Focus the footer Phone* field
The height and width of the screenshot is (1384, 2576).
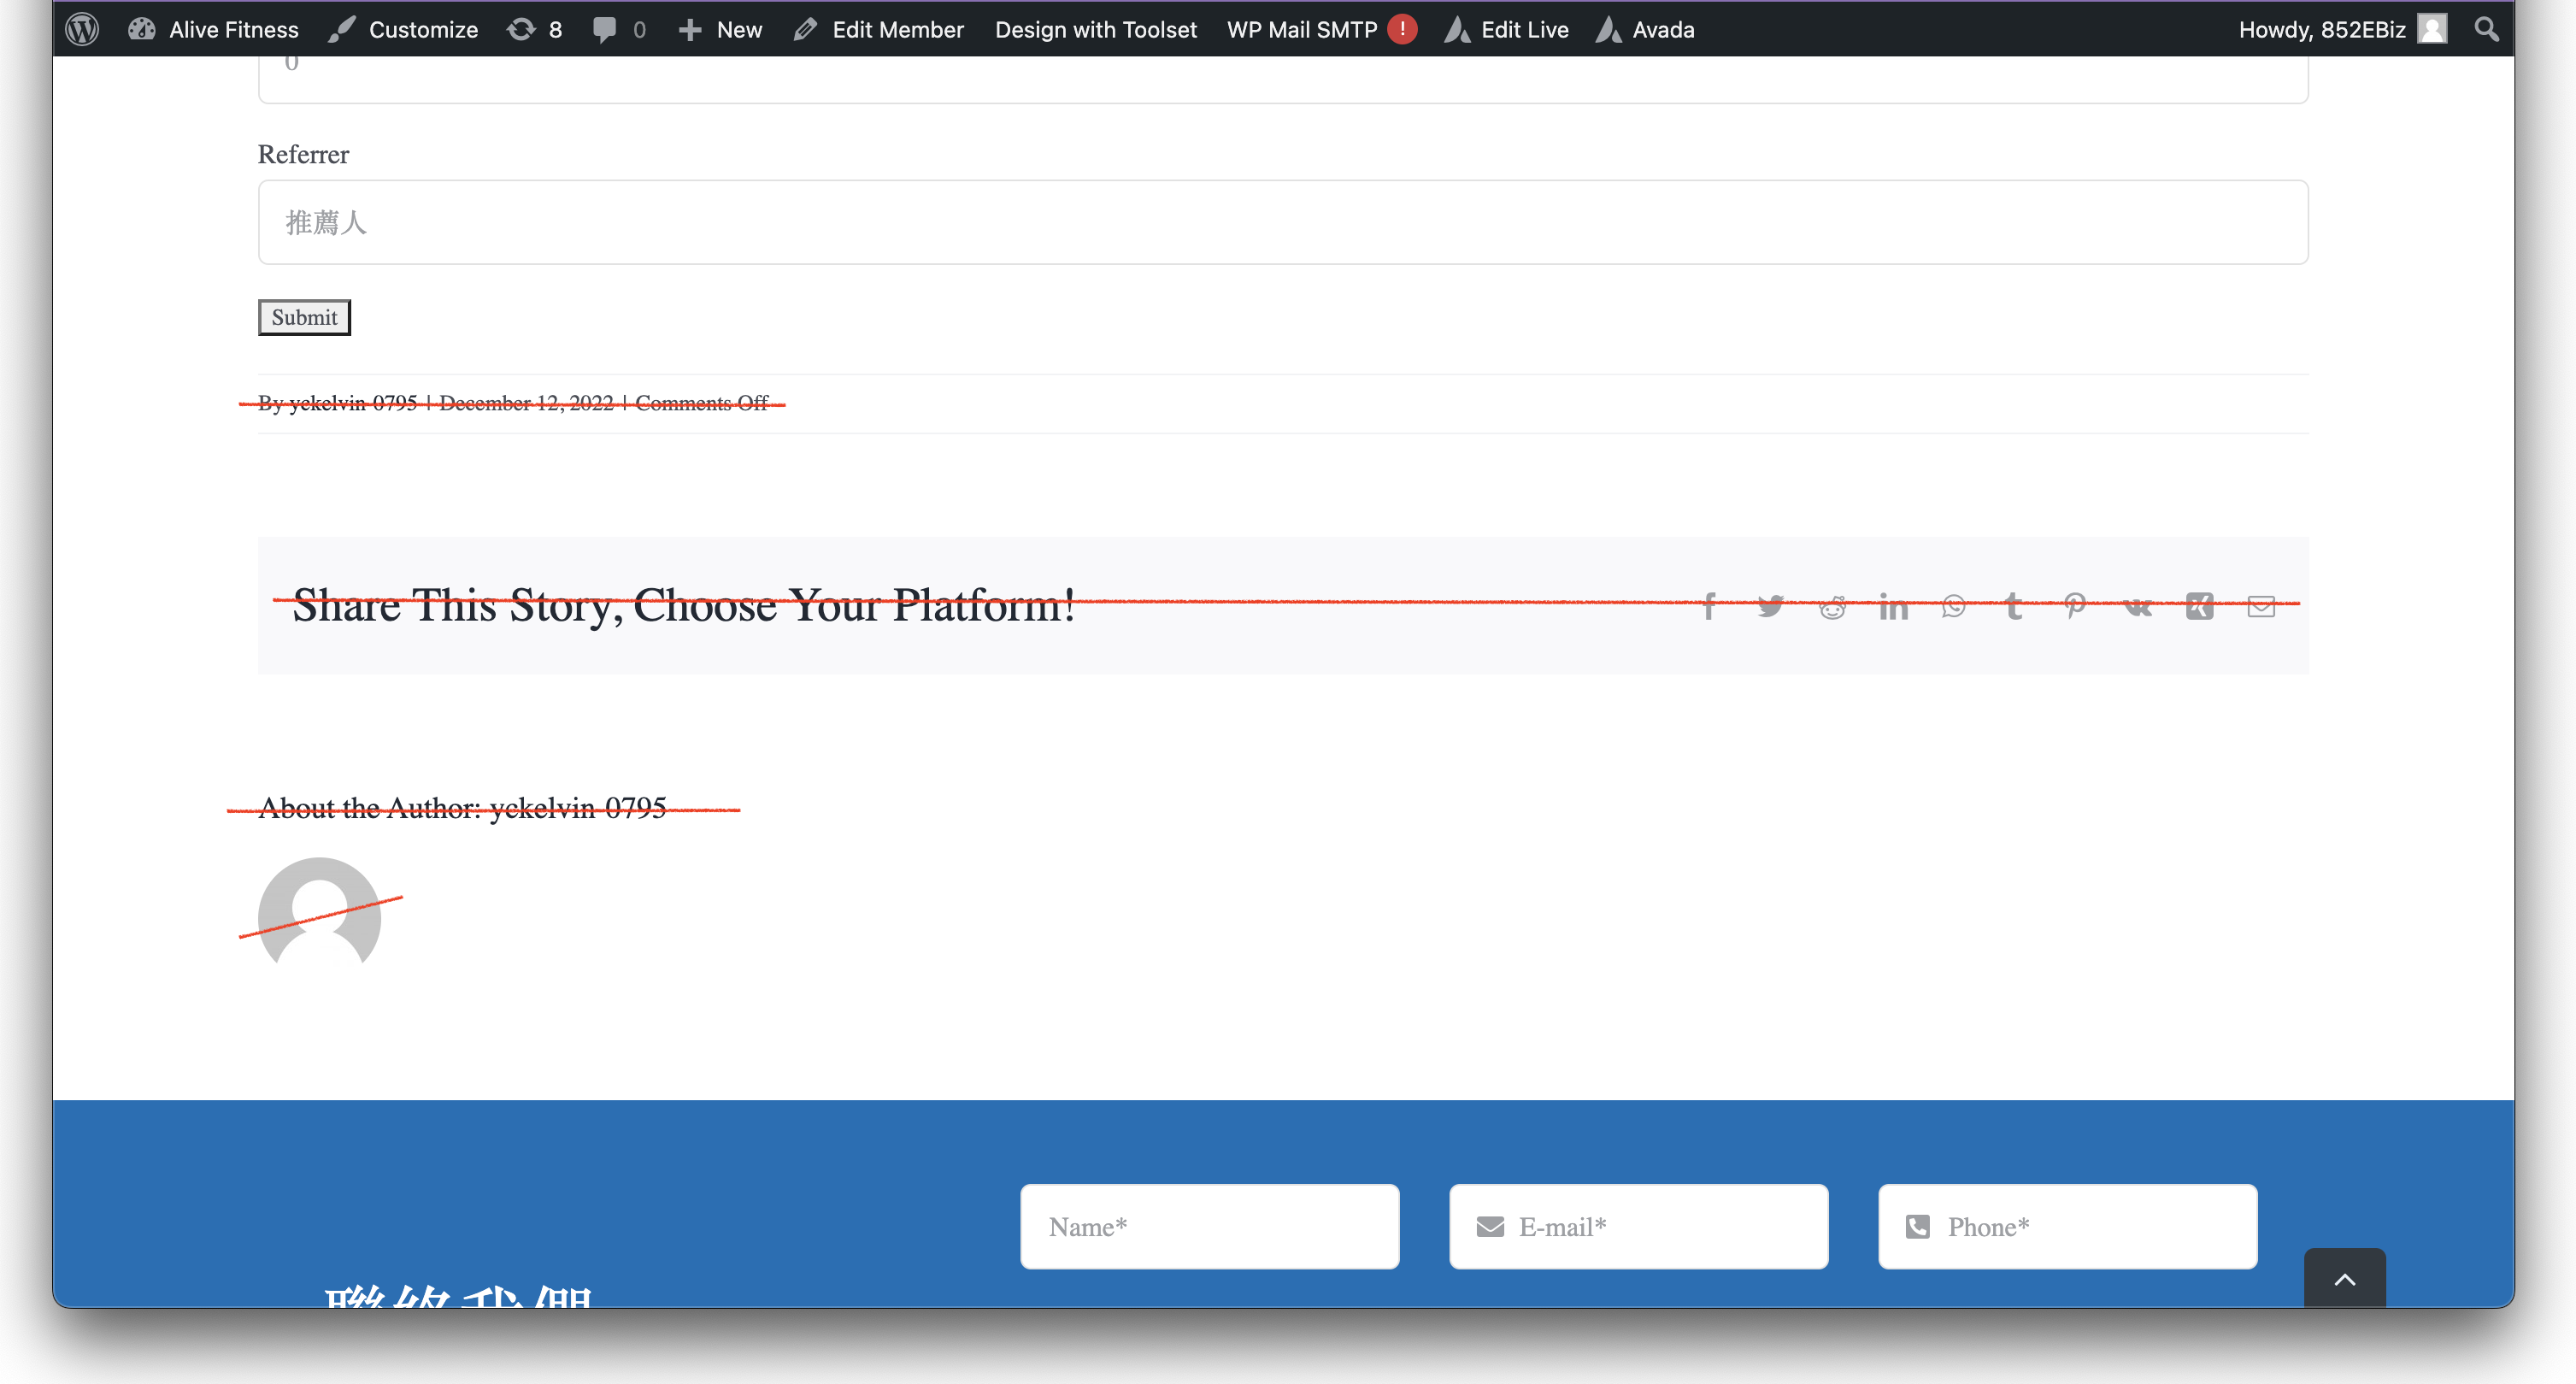(2067, 1227)
